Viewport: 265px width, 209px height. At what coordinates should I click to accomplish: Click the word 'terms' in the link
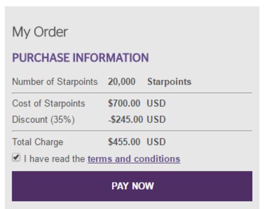100,159
